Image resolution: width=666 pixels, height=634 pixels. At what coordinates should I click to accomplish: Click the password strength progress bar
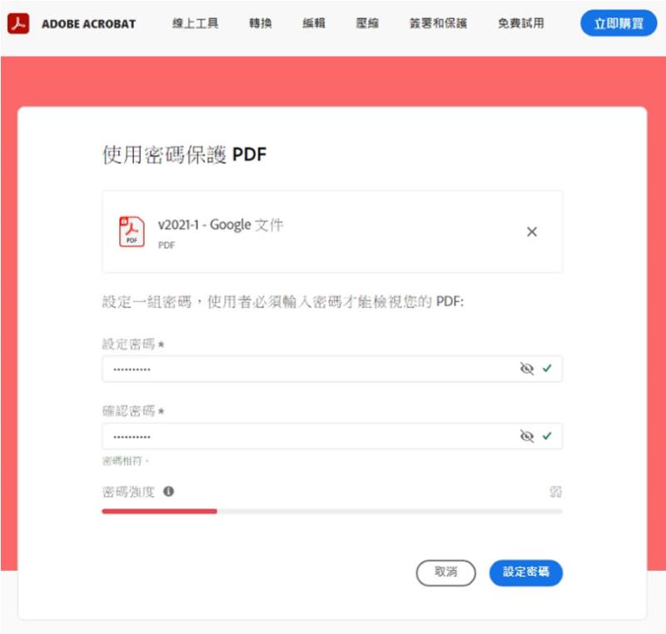pyautogui.click(x=332, y=512)
